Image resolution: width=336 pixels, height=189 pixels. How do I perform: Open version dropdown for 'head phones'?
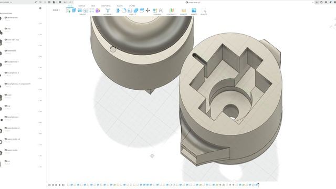[40, 123]
